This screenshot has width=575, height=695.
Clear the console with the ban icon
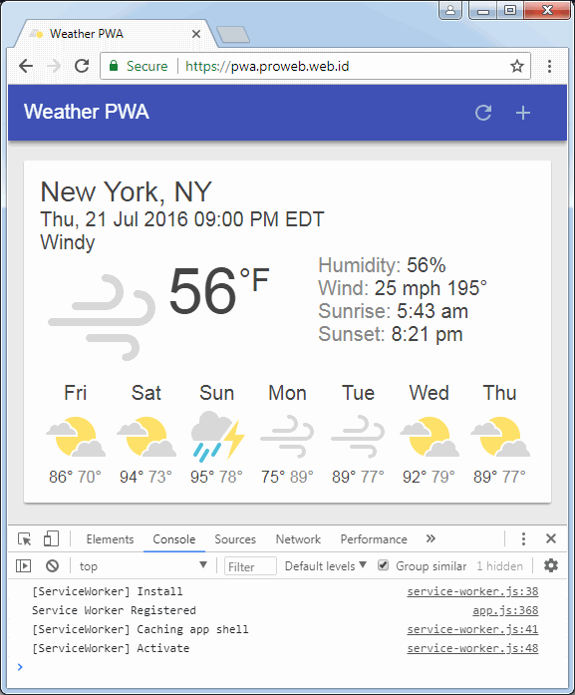pyautogui.click(x=52, y=566)
